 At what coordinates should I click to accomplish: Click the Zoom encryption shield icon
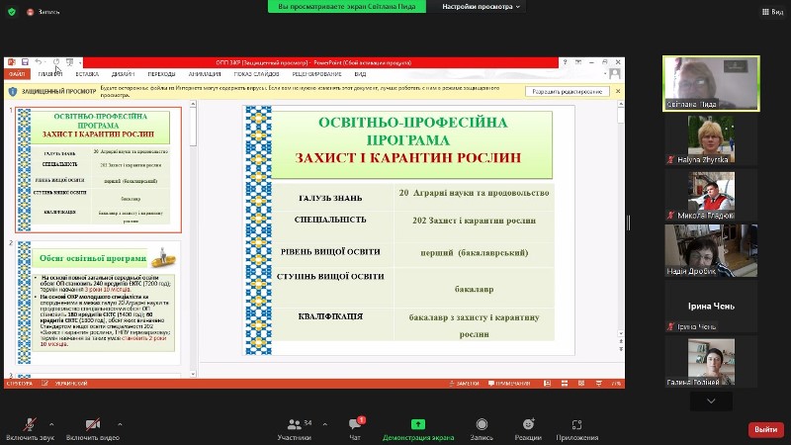[x=12, y=12]
